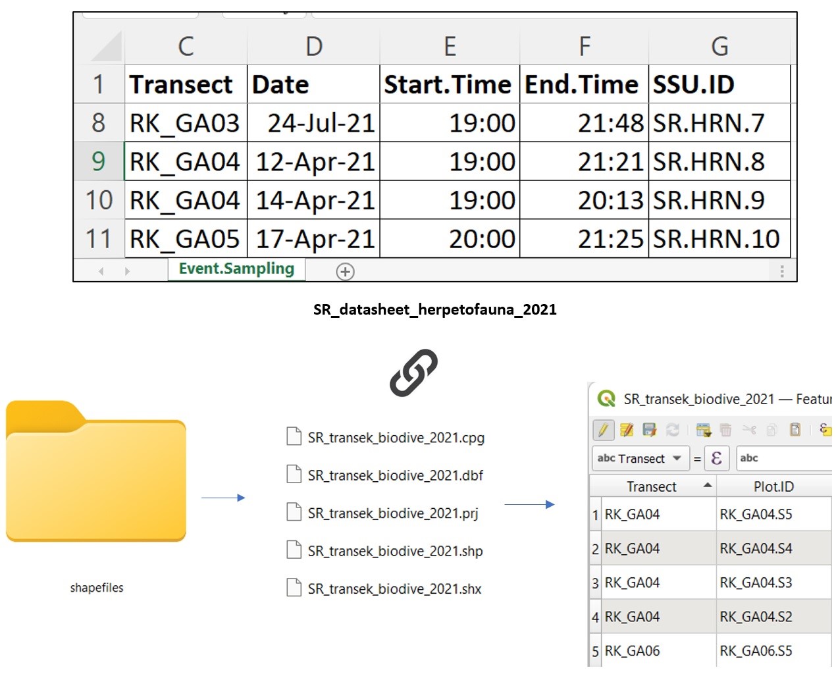Select QGIS row 3 header

[595, 583]
